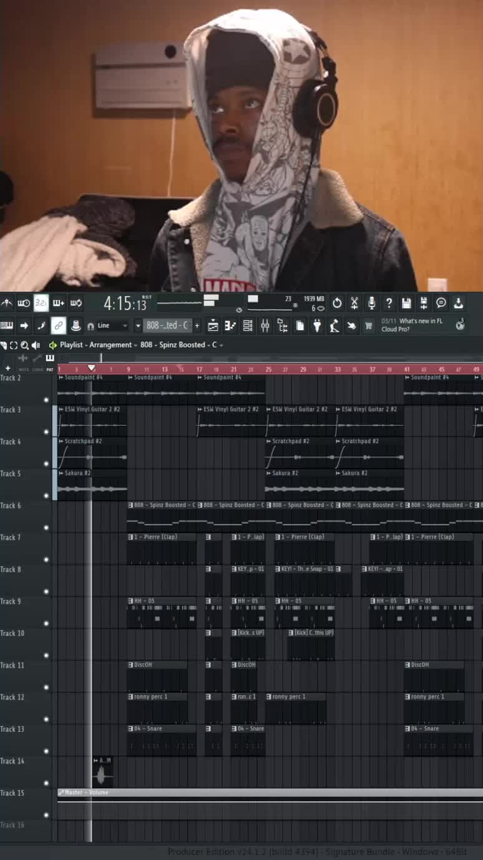The image size is (483, 860).
Task: Click the download-arrow save new version icon
Action: click(459, 303)
